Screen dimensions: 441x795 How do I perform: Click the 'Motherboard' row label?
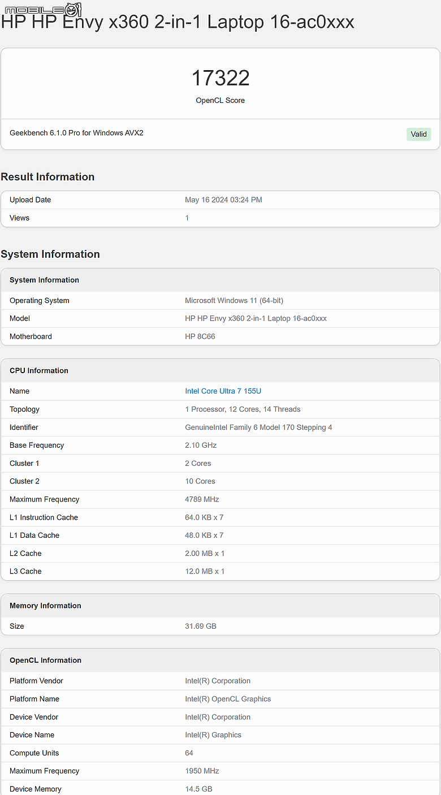[x=31, y=337]
